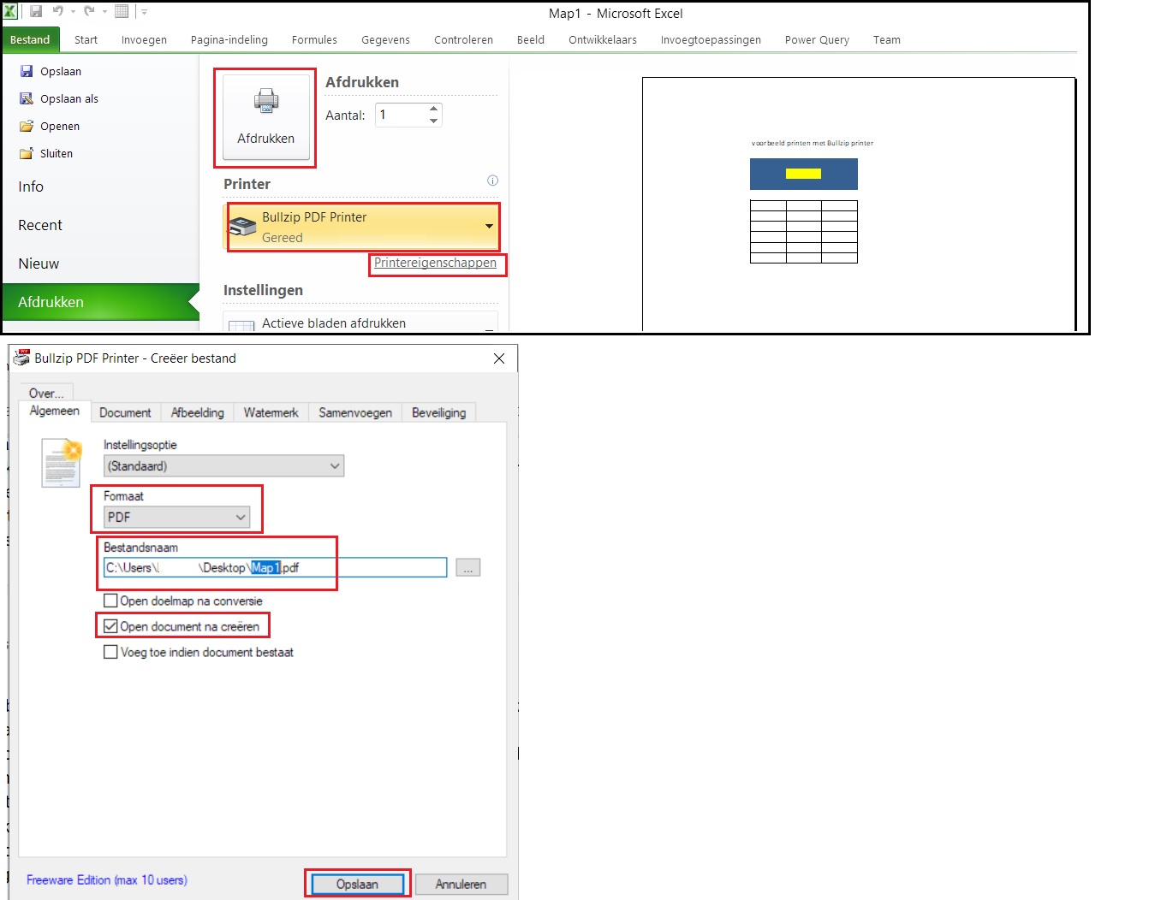Screen dimensions: 1161x900
Task: Open the Instellingsoptie Standaard dropdown
Action: pyautogui.click(x=335, y=466)
